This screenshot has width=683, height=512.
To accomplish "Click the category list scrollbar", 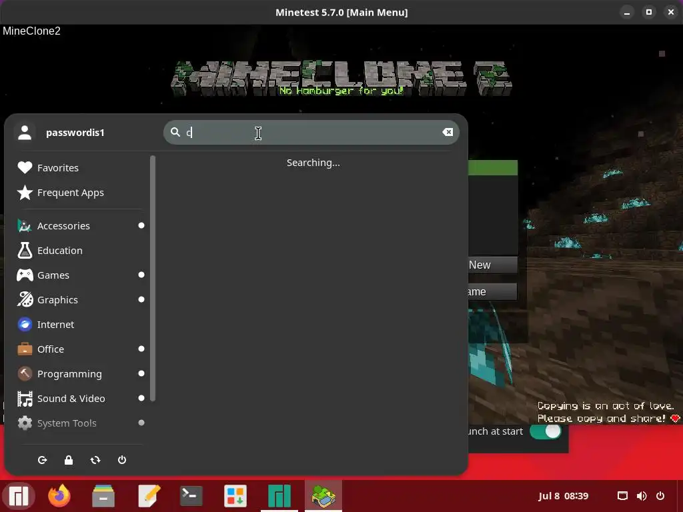I will (x=153, y=279).
